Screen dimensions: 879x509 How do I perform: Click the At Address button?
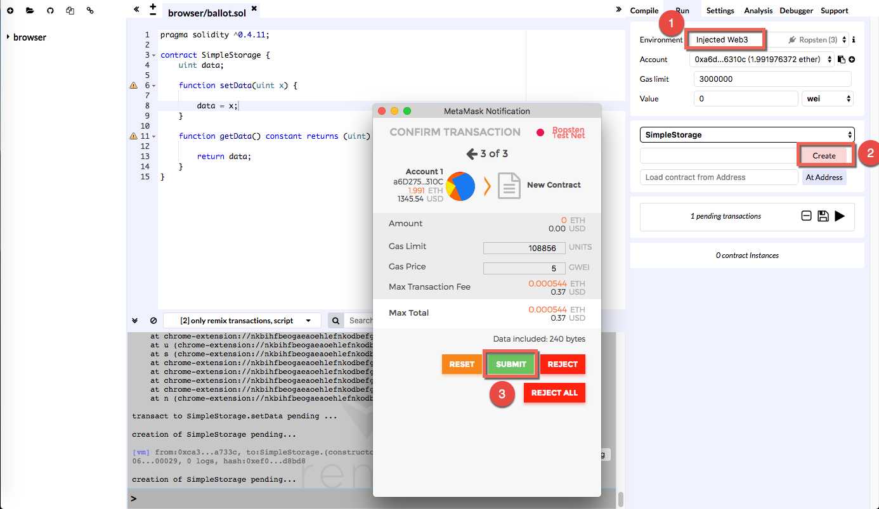click(x=824, y=177)
